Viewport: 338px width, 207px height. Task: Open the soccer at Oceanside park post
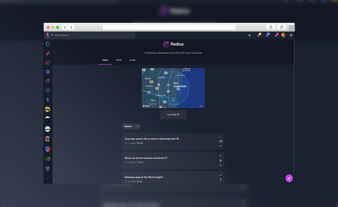coord(173,141)
